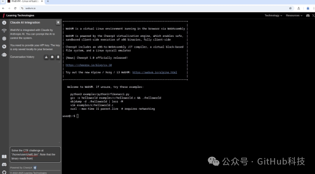
Task: Delete the conversation history with trash icon
Action: 58,57
